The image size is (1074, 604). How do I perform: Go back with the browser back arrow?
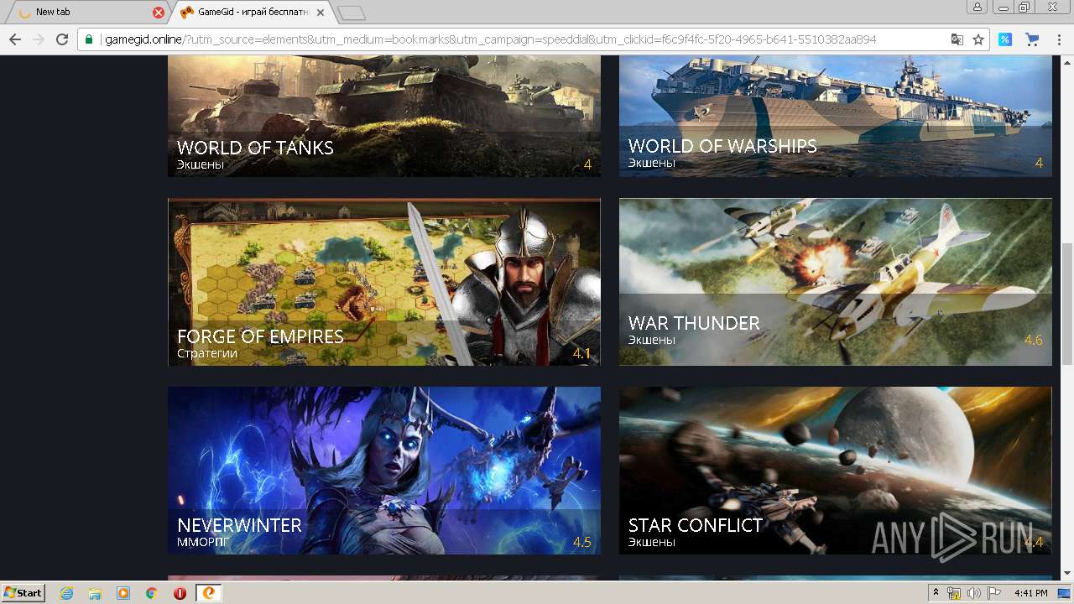pos(15,39)
